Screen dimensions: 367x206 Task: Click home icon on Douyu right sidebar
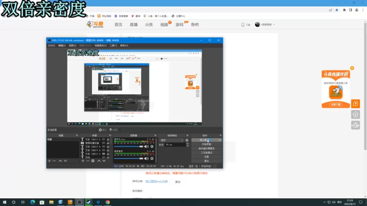coord(355,114)
